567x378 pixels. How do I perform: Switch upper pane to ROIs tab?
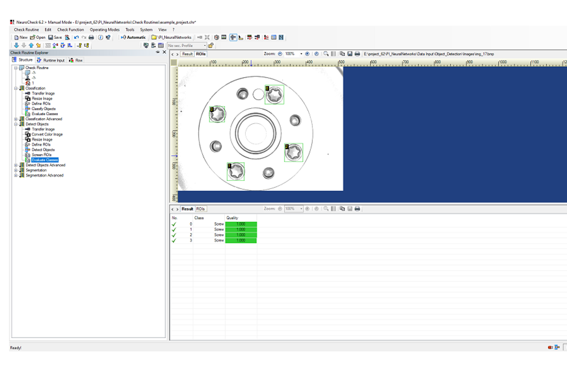point(201,54)
